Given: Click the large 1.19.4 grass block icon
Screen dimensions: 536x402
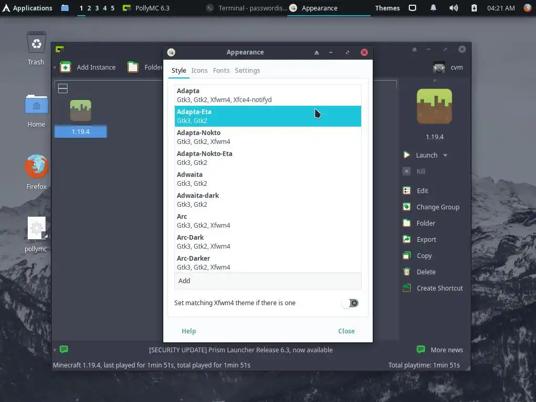Looking at the screenshot, I should [x=434, y=106].
